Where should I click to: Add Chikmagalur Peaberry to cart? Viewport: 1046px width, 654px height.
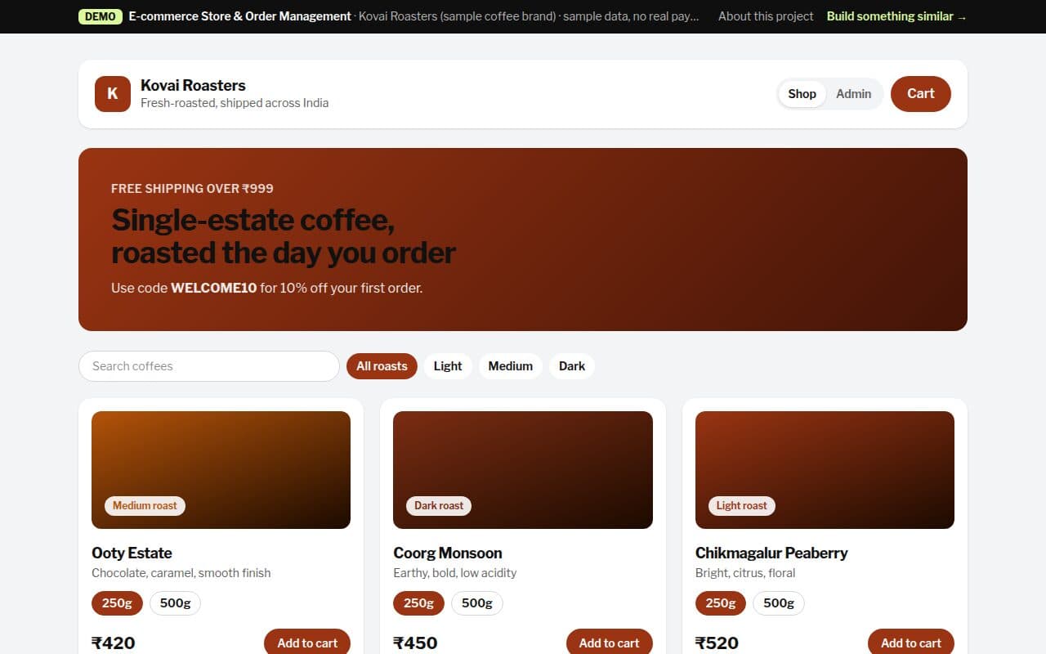click(911, 643)
